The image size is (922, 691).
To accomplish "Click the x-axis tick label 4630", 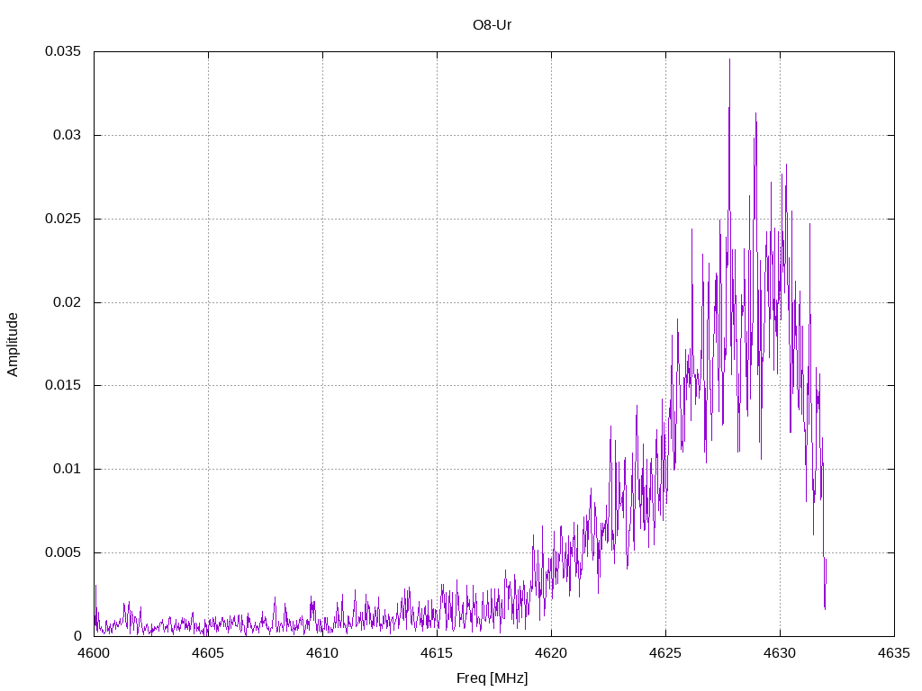I will (x=781, y=653).
